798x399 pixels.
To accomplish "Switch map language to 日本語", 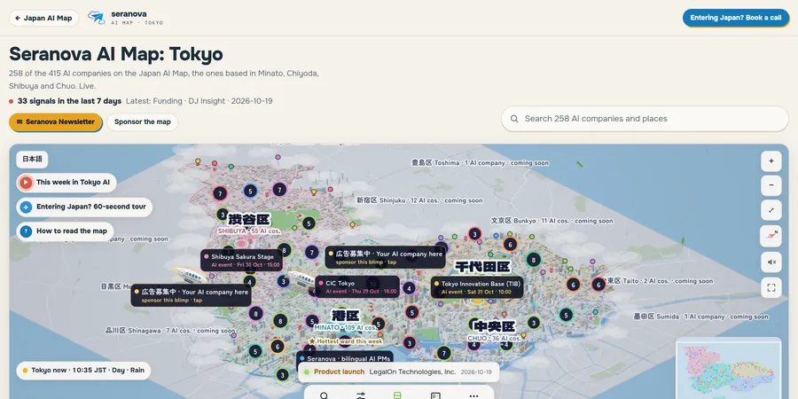I will tap(32, 160).
